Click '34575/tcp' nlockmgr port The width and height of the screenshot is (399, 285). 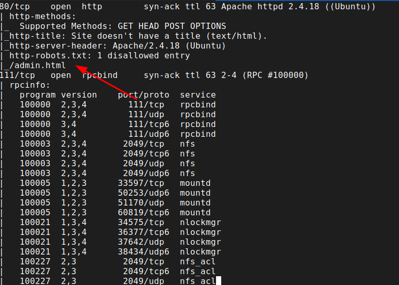[x=141, y=223]
